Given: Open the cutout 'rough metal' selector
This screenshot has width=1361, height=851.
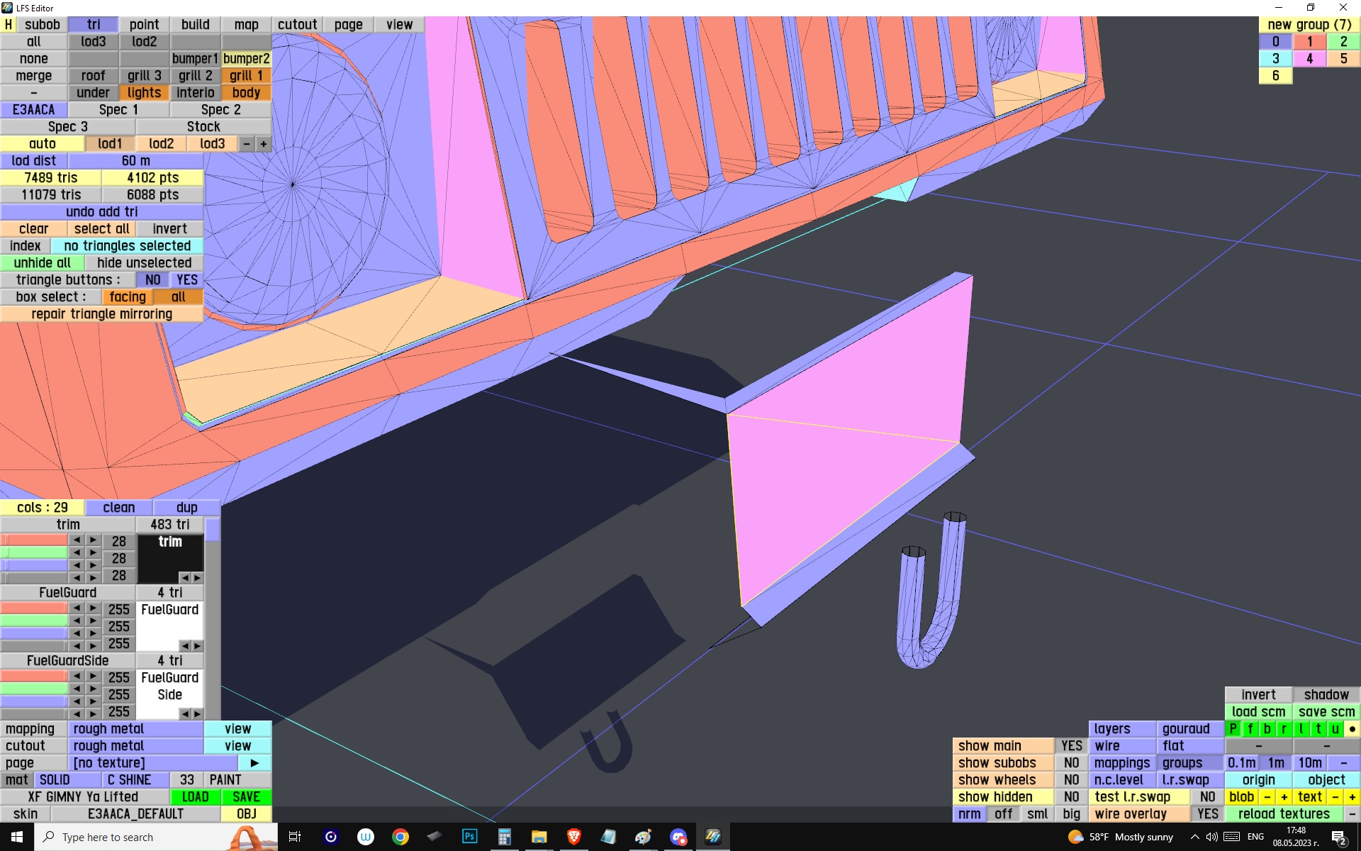Looking at the screenshot, I should pos(136,745).
